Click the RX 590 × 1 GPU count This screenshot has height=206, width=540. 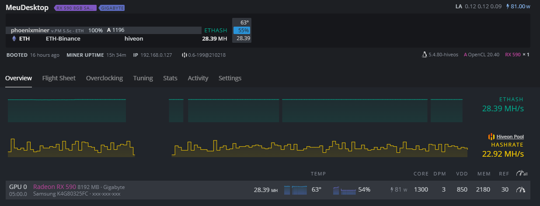517,55
